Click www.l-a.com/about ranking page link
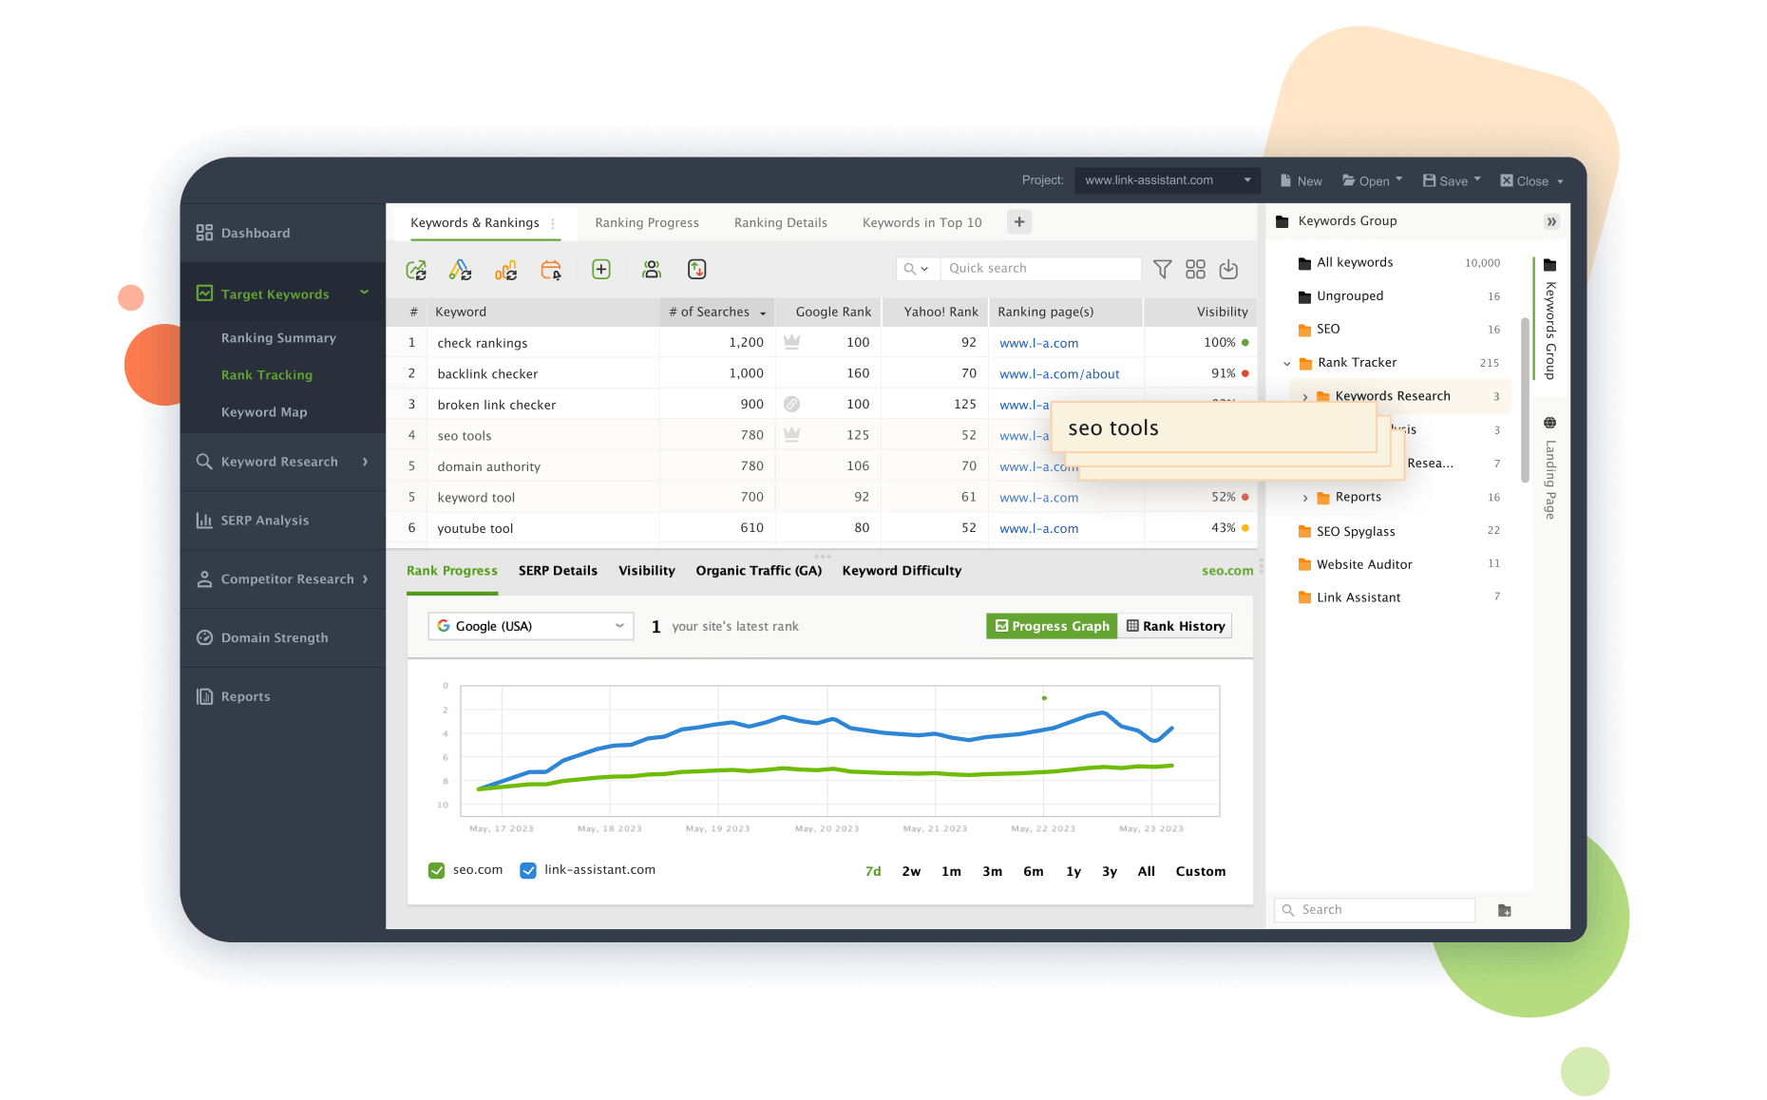 point(1059,374)
